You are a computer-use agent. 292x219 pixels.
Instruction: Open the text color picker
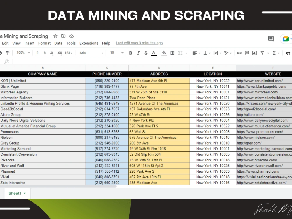point(154,53)
